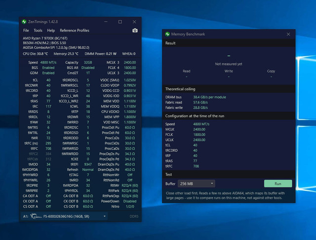This screenshot has height=240, width=316.
Task: Close the Memory Benchmark window
Action: [288, 34]
